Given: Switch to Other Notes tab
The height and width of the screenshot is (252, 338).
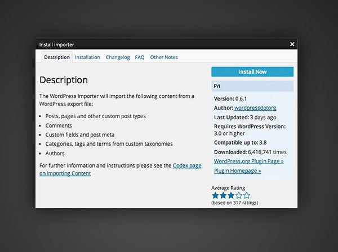Looking at the screenshot, I should [x=164, y=57].
